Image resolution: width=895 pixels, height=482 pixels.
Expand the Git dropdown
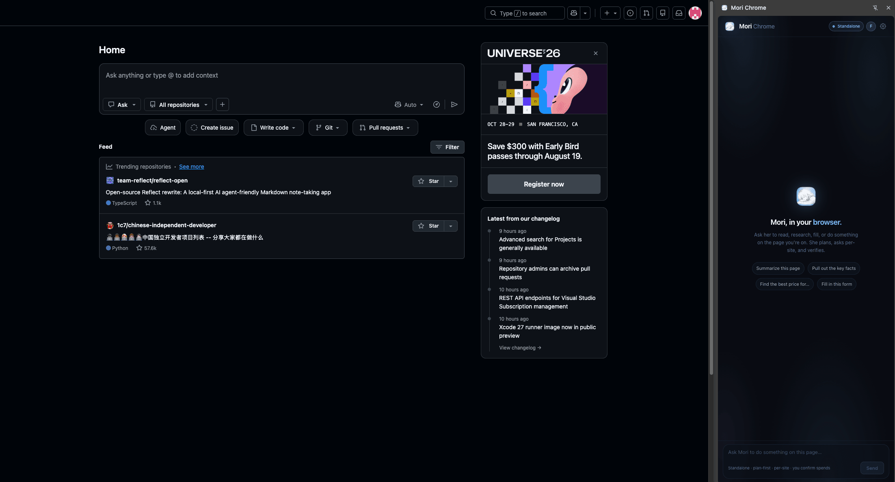(x=328, y=128)
